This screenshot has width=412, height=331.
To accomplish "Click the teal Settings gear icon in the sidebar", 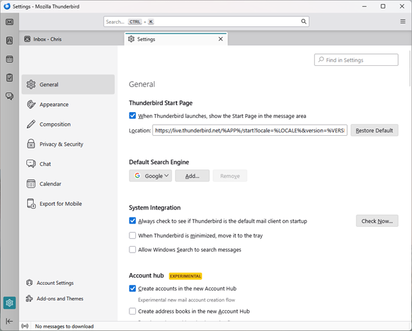I will point(9,303).
